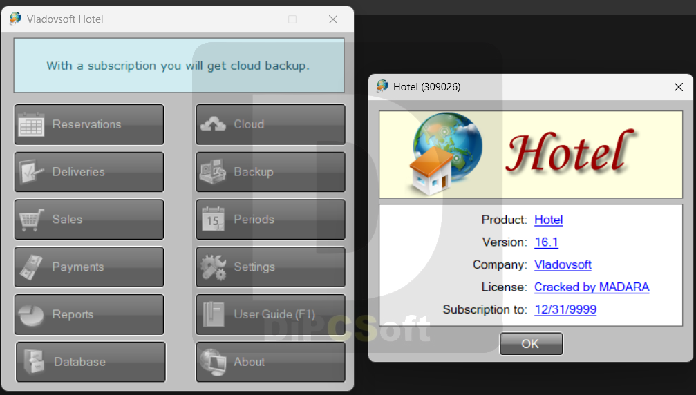
Task: Click the globe monitor icon on About
Action: (213, 362)
